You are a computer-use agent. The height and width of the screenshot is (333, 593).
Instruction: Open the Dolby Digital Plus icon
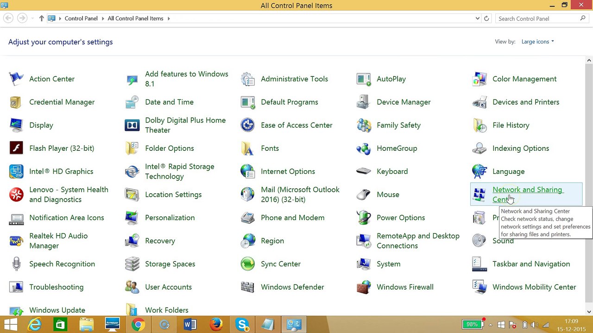(132, 125)
